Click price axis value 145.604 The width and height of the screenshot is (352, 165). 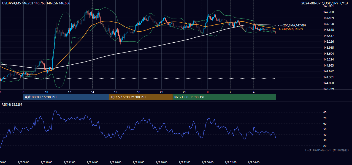pyautogui.click(x=329, y=54)
